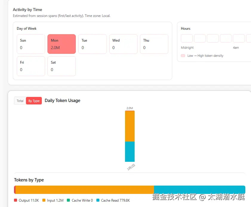
Task: Click the Midnight hour cell
Action: pos(187,38)
